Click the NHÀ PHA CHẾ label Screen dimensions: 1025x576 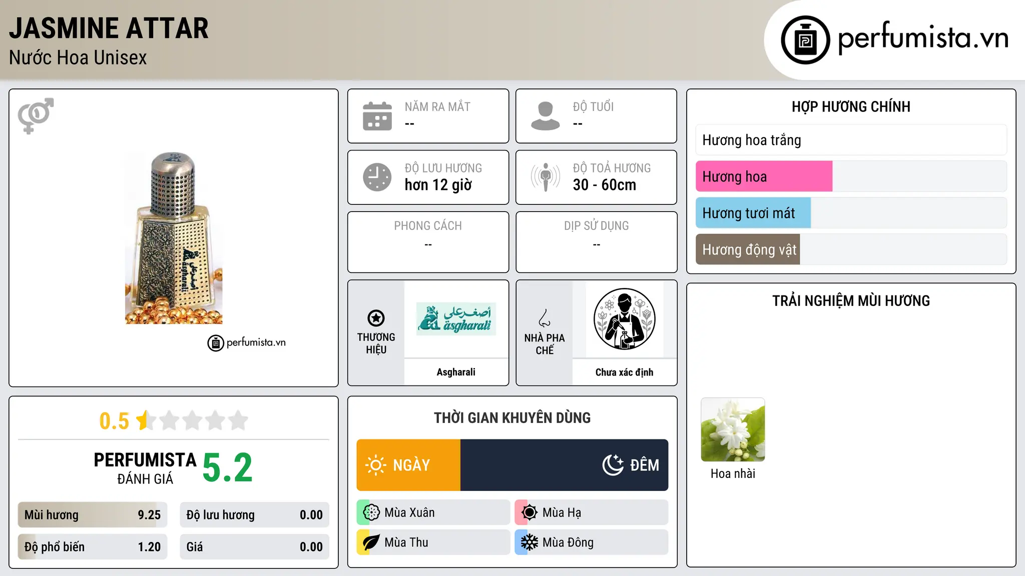[545, 344]
